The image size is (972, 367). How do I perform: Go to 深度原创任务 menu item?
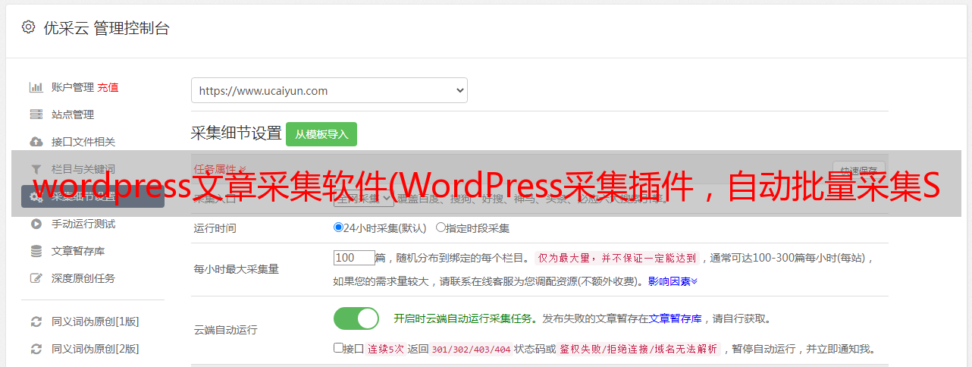83,278
